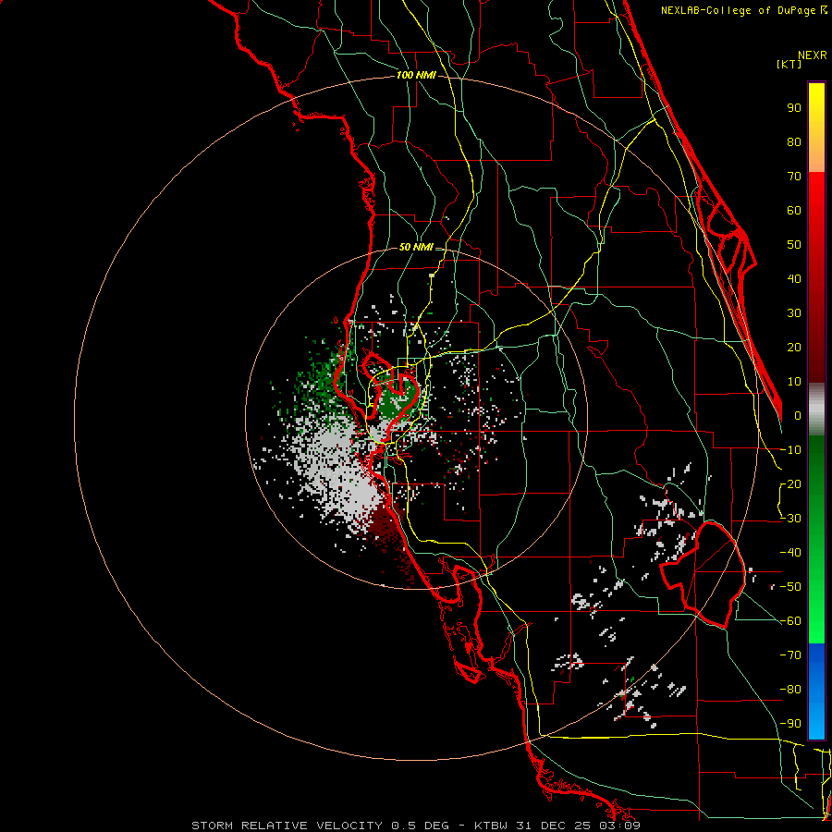Click the positive 40 knot scale label
The image size is (832, 832).
tap(794, 279)
